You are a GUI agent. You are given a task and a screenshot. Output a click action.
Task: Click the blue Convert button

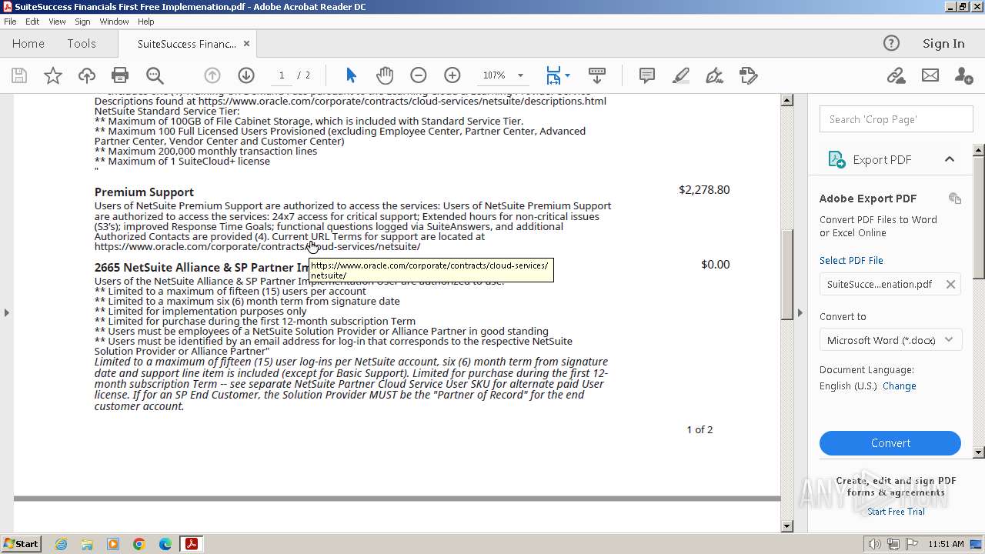[x=890, y=443]
